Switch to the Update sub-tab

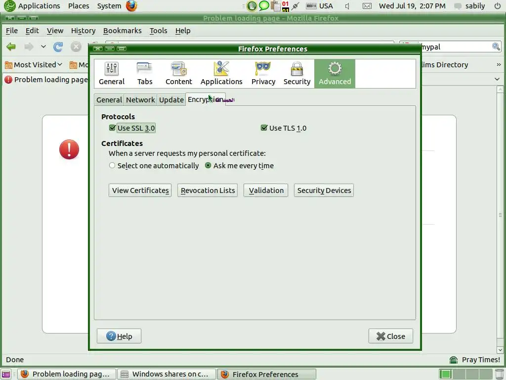click(x=171, y=100)
